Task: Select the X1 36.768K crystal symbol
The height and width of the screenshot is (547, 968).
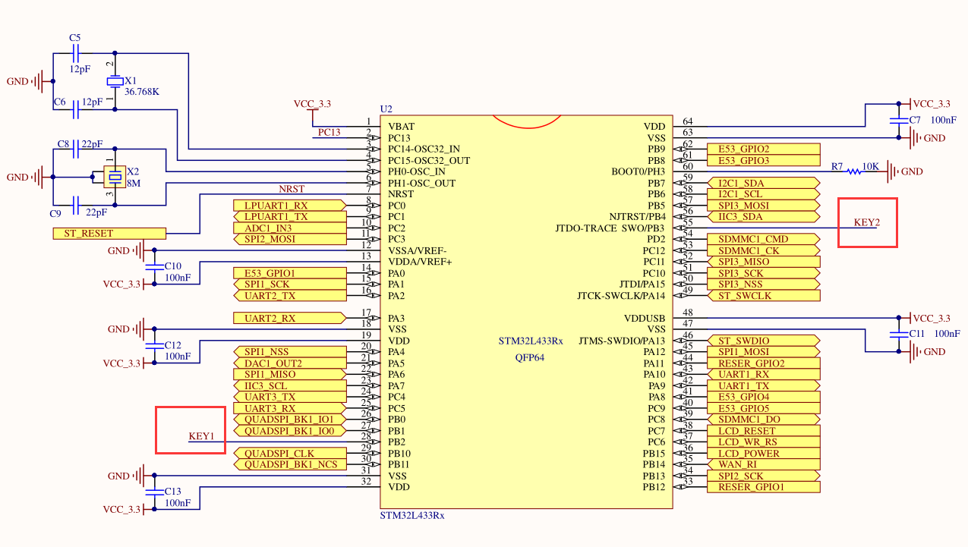Action: pyautogui.click(x=114, y=81)
